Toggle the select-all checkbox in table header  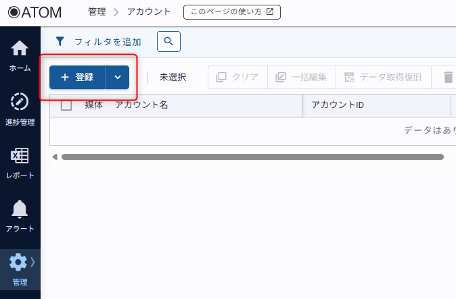pos(66,105)
